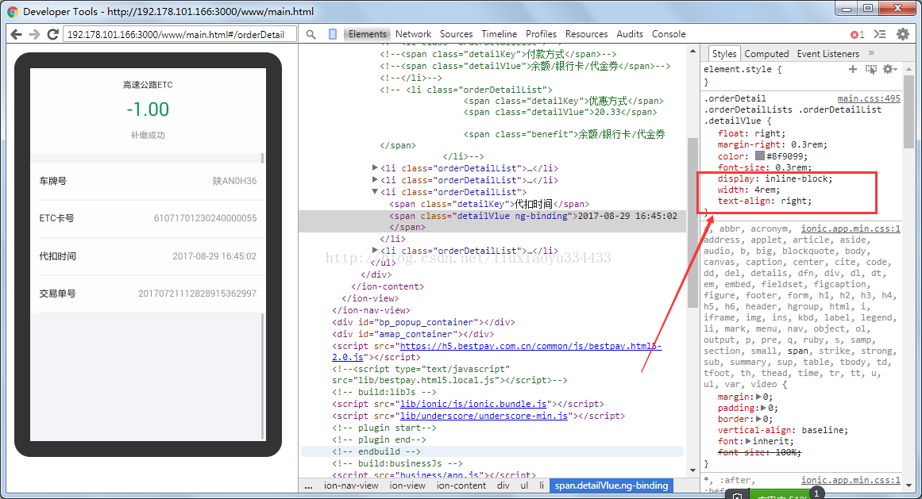The height and width of the screenshot is (499, 922).
Task: Expand first collapsed orderDetailList li node
Action: pos(375,168)
